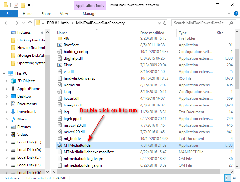Open the Manage ribbon tab
Image resolution: width=240 pixels, height=182 pixels.
89,14
